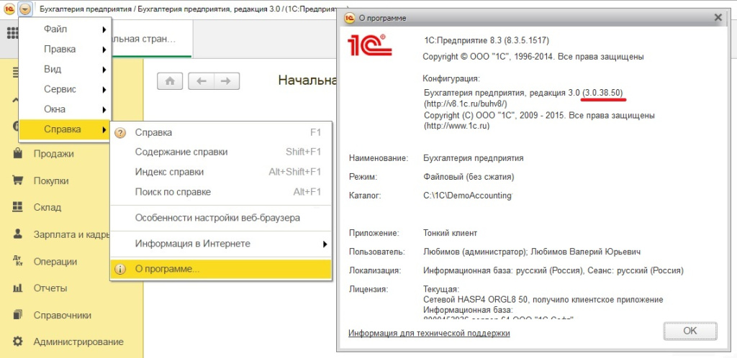This screenshot has height=358, width=737.
Task: Open Зарплата и кадры section
Action: tap(71, 234)
